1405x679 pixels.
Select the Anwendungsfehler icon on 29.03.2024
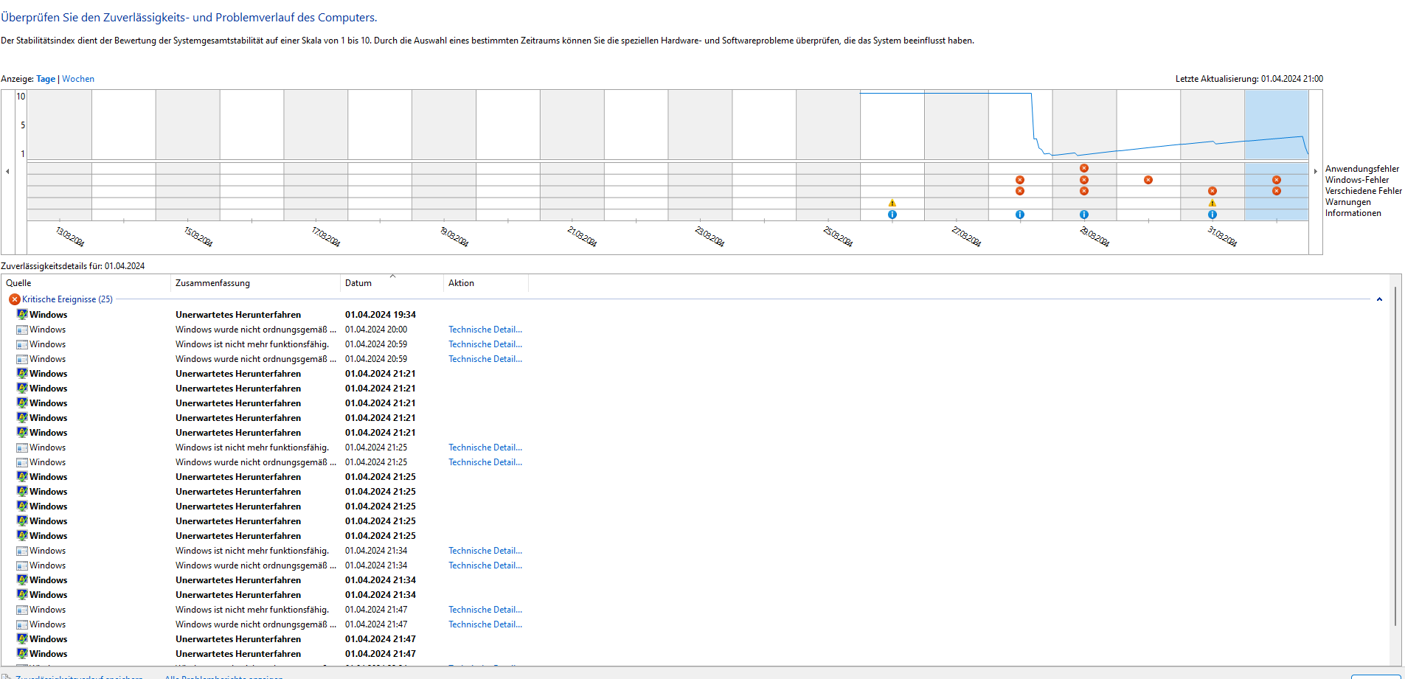pos(1084,168)
